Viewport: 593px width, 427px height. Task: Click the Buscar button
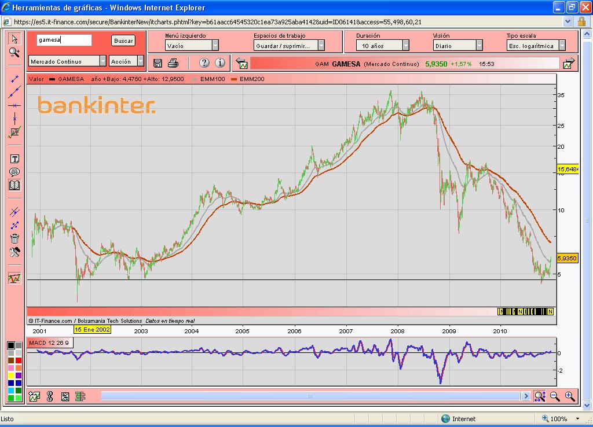pyautogui.click(x=123, y=41)
